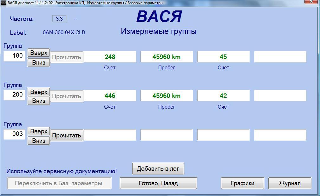Click the Частота value box 3.3
This screenshot has height=196, width=320.
(59, 19)
